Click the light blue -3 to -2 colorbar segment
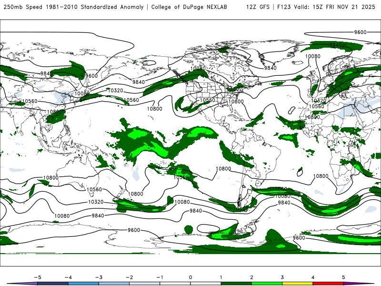381x286 pixels. (114, 284)
